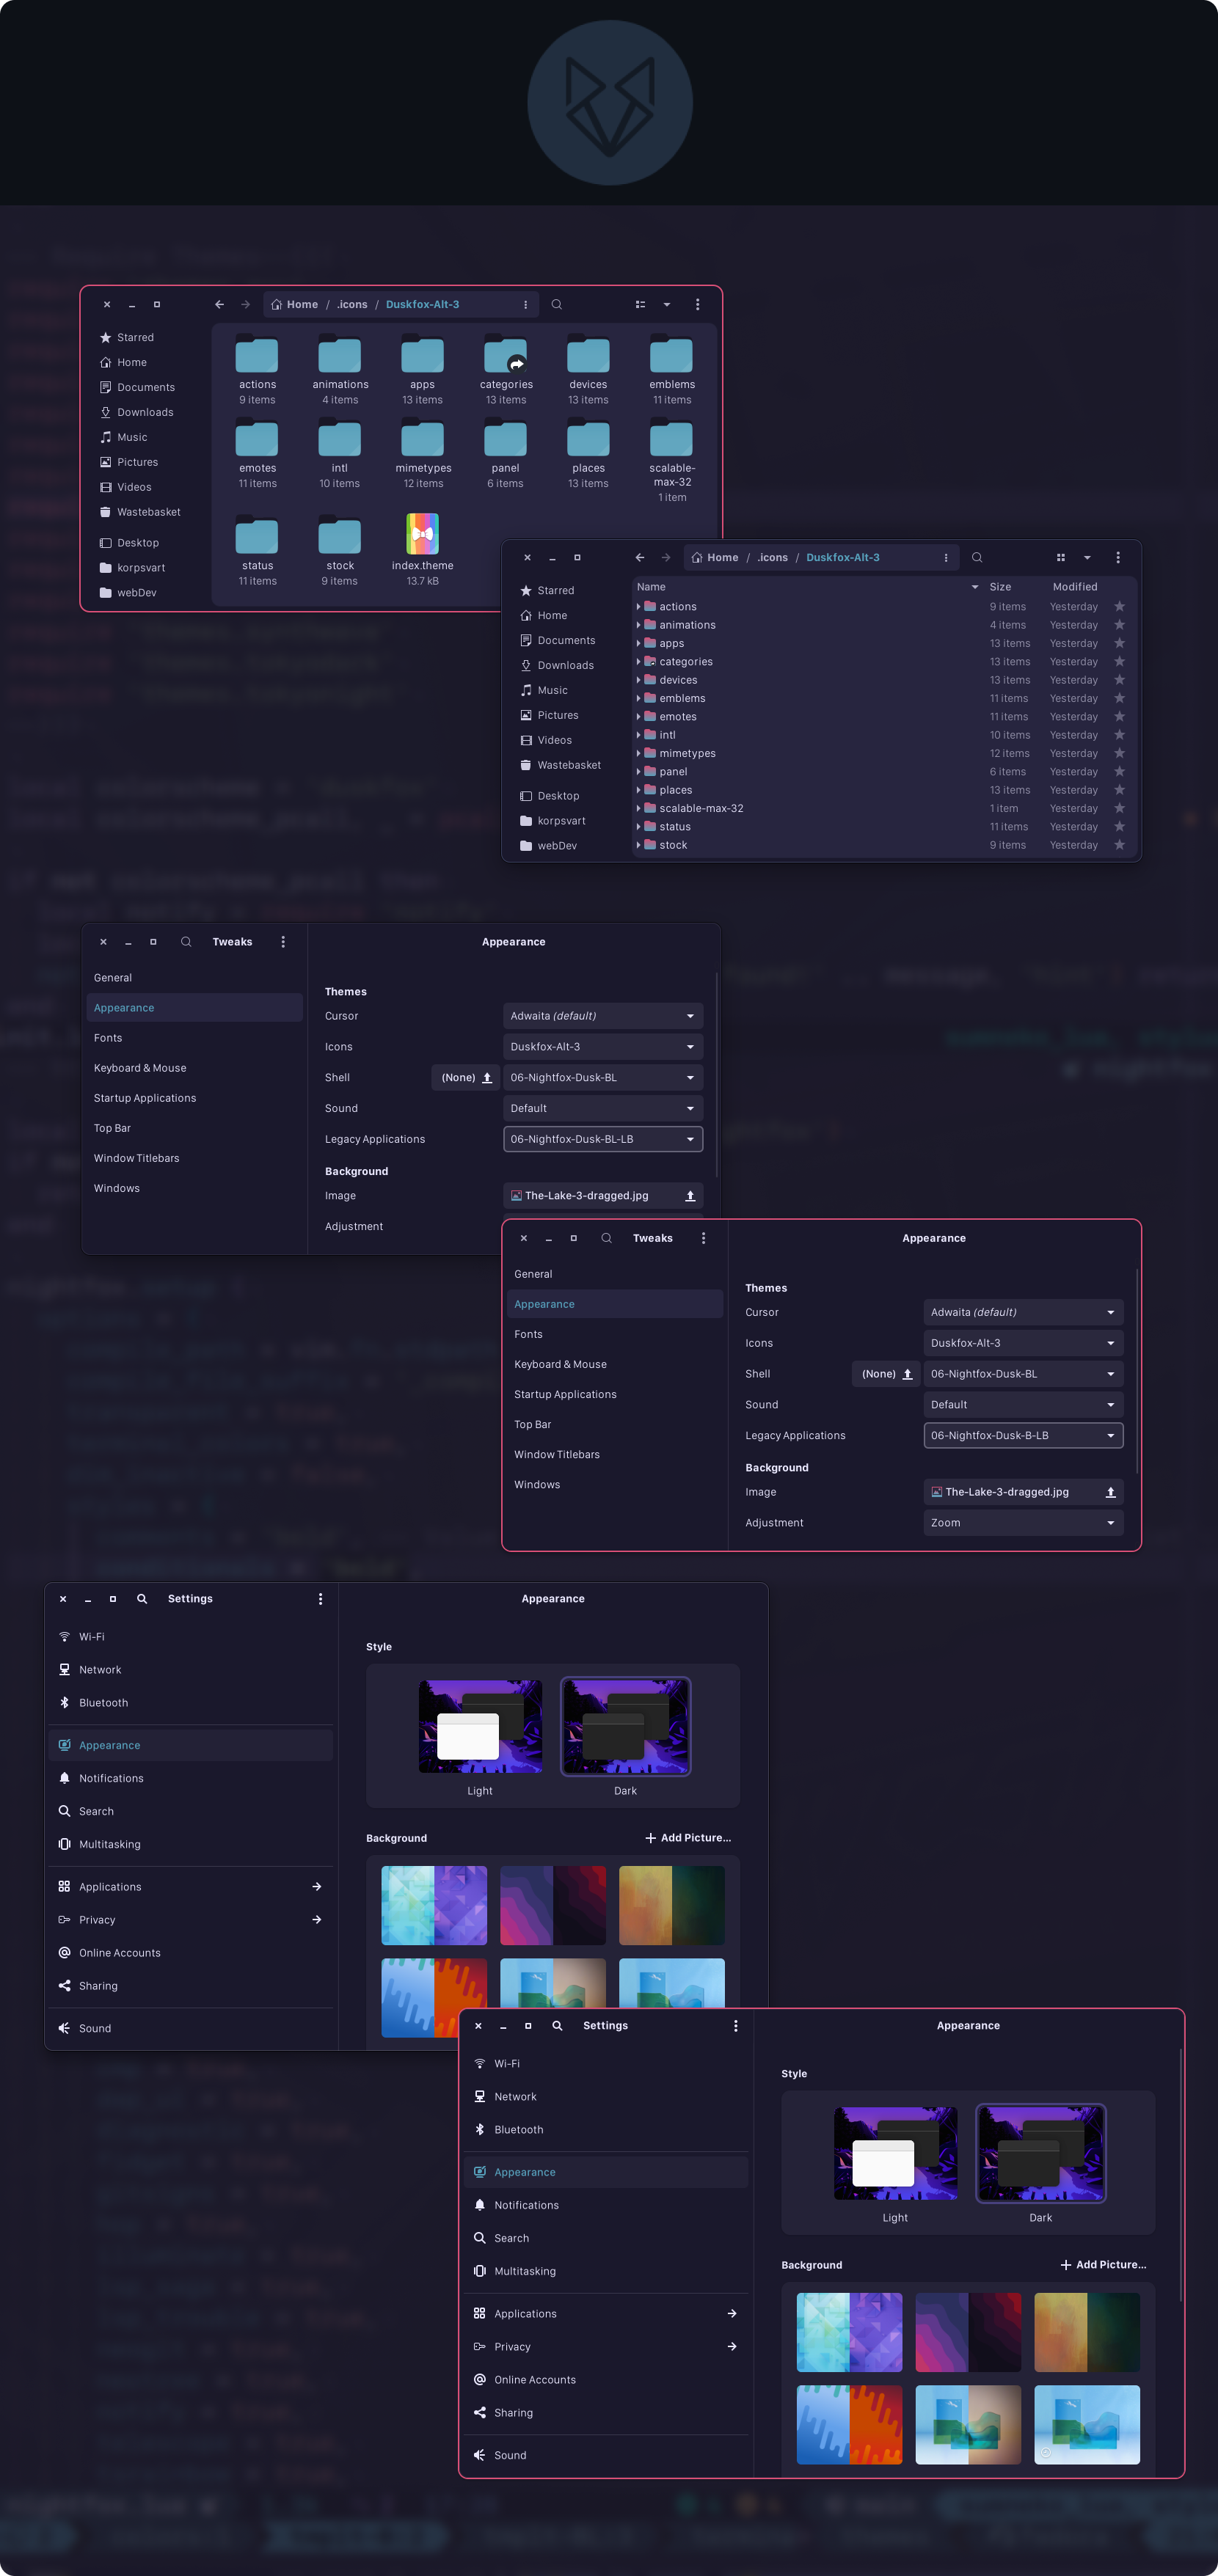The image size is (1218, 2576).
Task: Expand the actions folder in list view
Action: coord(638,607)
